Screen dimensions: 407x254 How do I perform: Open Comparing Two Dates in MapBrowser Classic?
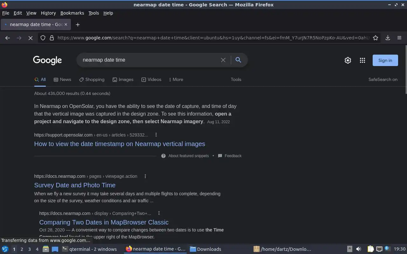[104, 222]
